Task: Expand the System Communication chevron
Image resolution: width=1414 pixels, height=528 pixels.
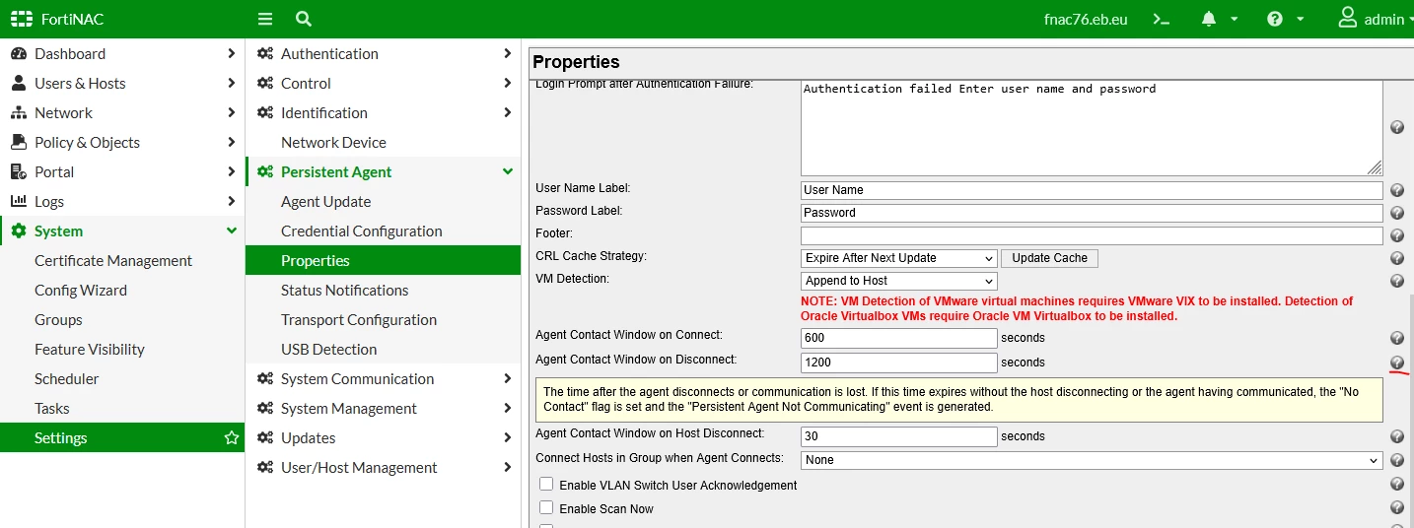Action: (507, 378)
